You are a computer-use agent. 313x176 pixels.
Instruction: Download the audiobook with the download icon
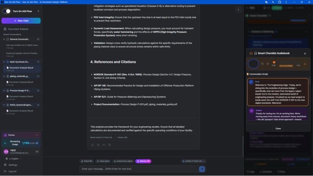click(305, 64)
